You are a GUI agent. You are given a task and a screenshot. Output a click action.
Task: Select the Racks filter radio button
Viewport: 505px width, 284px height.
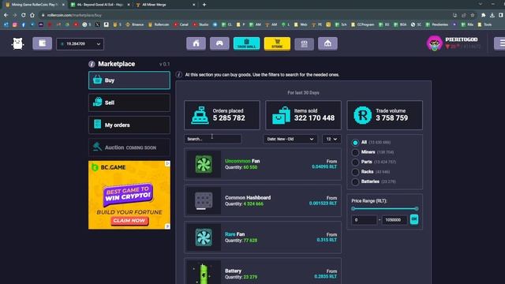[x=355, y=172]
